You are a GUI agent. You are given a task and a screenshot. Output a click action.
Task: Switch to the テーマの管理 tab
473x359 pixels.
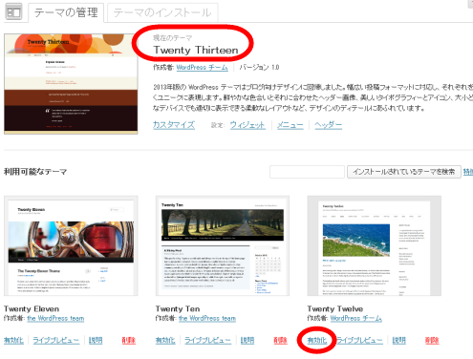[x=66, y=12]
